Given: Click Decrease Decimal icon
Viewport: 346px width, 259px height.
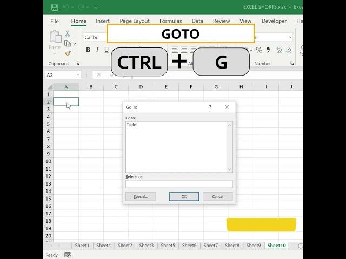Looking at the screenshot, I should [x=289, y=50].
